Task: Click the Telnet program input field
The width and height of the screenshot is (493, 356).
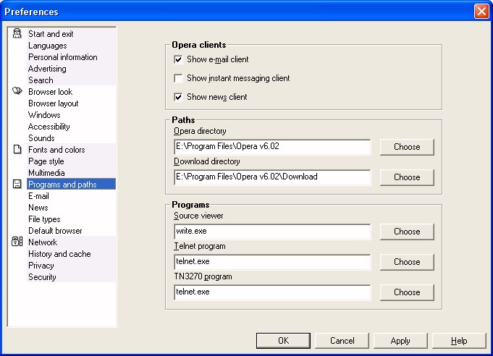Action: 272,262
